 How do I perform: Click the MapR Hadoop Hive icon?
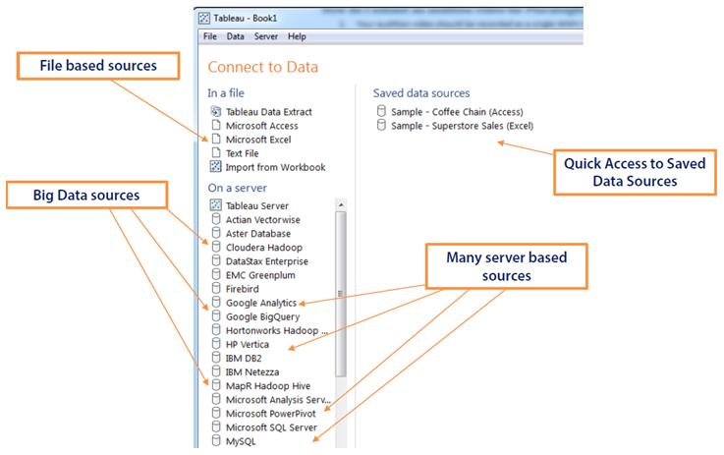(x=216, y=385)
